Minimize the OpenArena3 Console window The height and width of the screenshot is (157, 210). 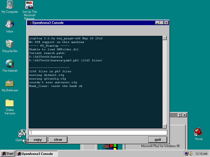pos(157,23)
